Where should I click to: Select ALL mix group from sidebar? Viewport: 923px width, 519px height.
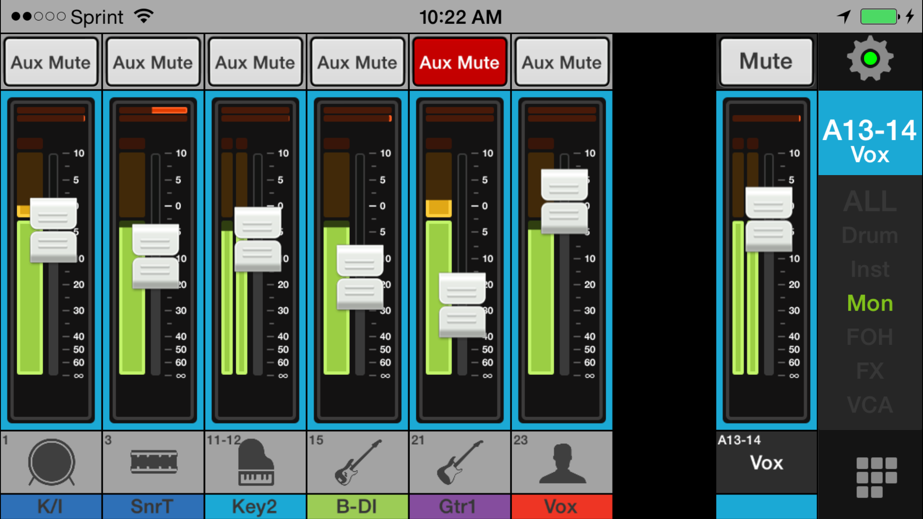[x=870, y=201]
